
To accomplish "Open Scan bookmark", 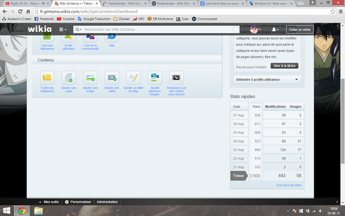I will point(182,19).
